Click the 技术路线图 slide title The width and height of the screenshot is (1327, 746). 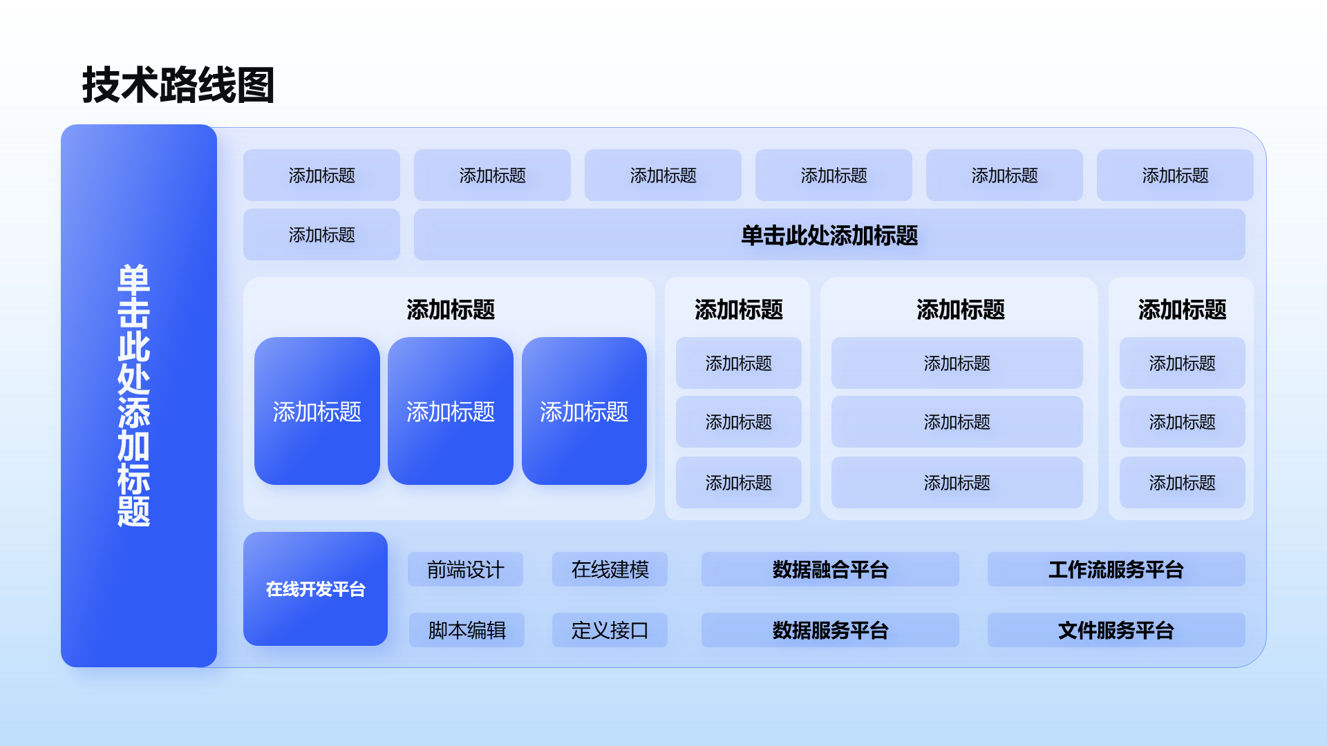coord(178,86)
